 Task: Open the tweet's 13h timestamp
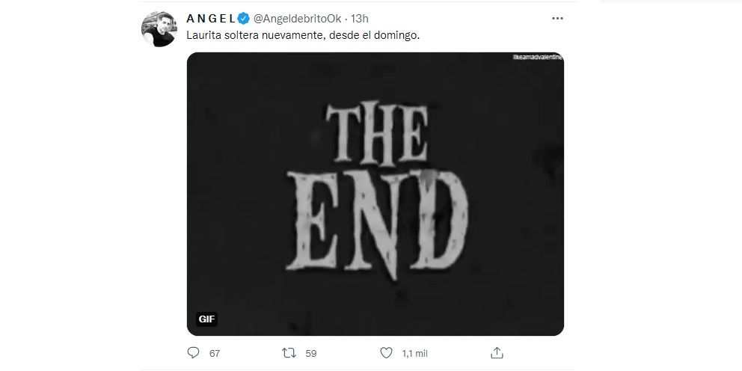pos(359,18)
